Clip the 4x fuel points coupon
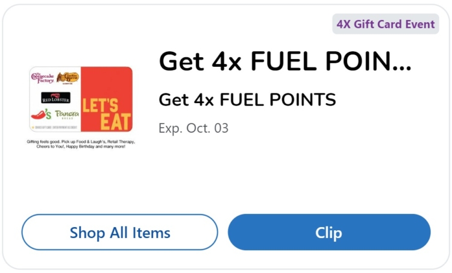 point(329,232)
